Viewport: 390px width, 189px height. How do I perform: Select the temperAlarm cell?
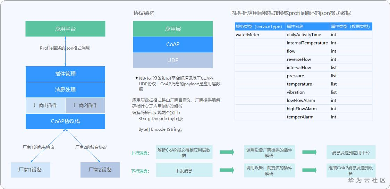[x=308, y=117]
